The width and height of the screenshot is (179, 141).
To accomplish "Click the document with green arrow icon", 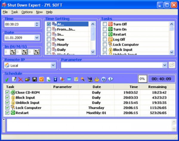I will (x=49, y=79).
